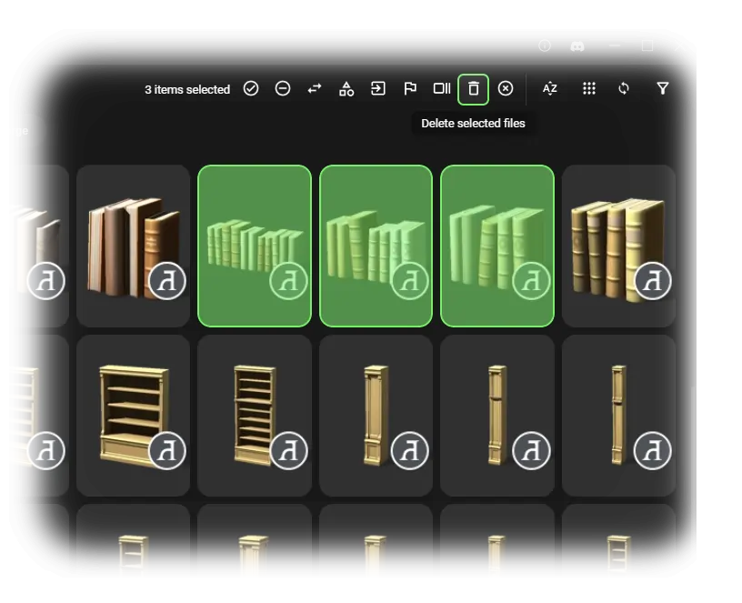Deselect the long row of books thumbnail
This screenshot has width=742, height=603.
point(255,246)
